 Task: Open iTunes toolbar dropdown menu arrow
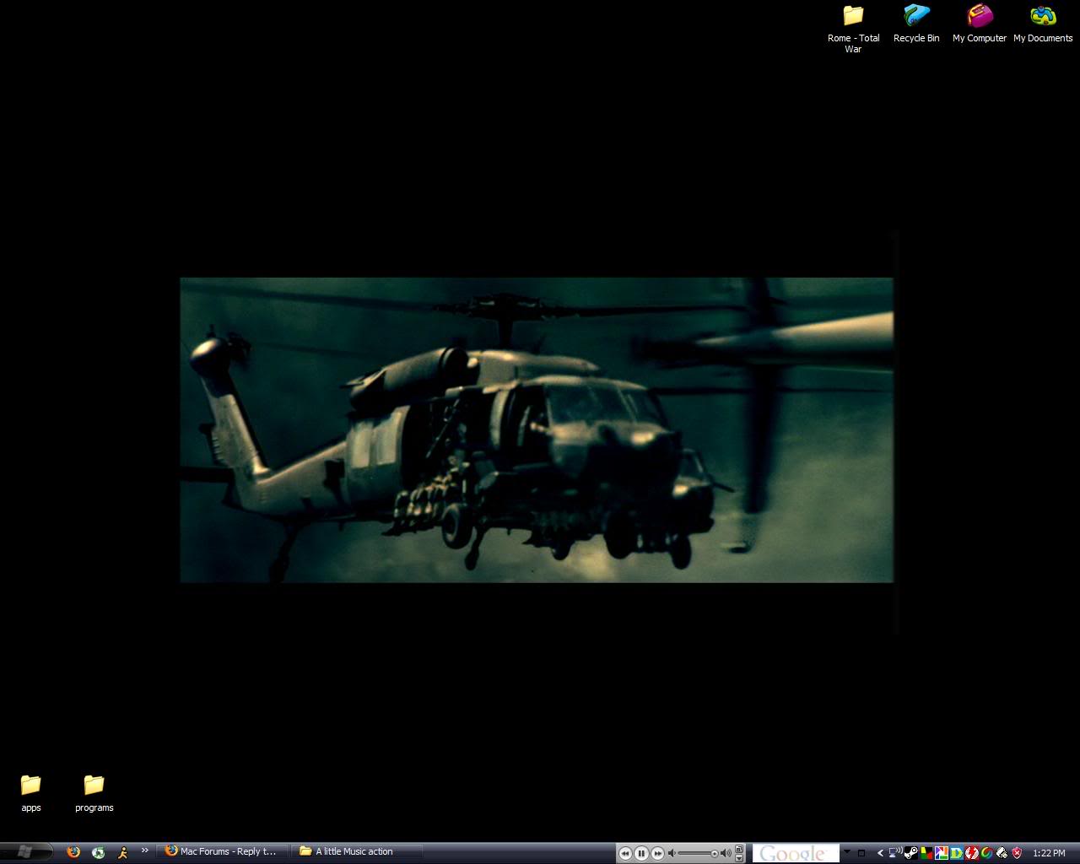point(739,857)
